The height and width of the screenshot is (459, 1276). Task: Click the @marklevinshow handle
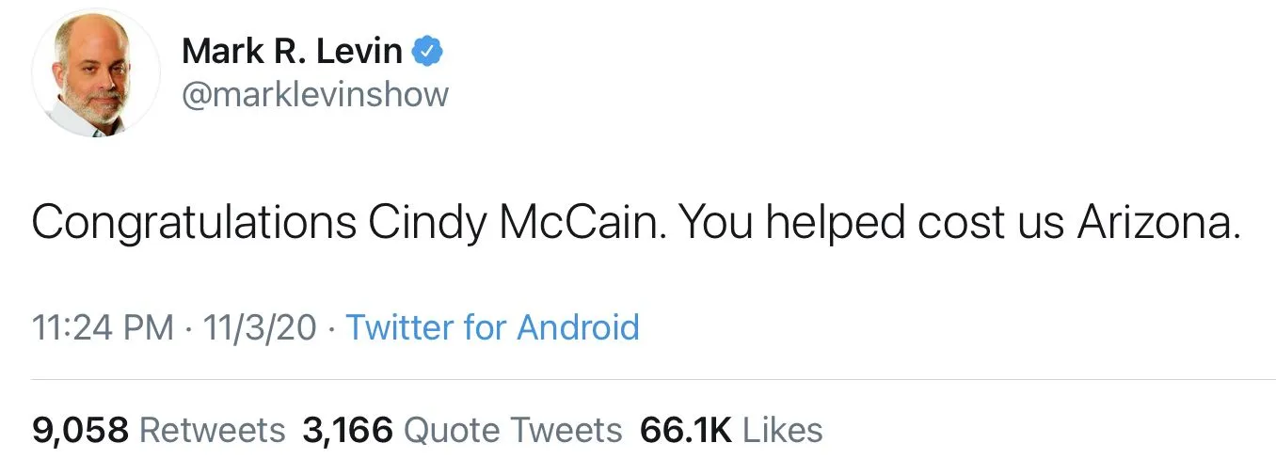click(x=314, y=94)
